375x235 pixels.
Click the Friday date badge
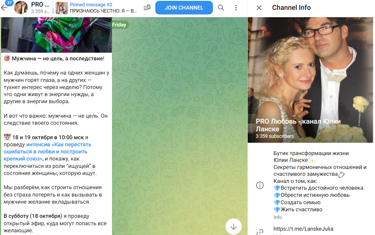119,25
